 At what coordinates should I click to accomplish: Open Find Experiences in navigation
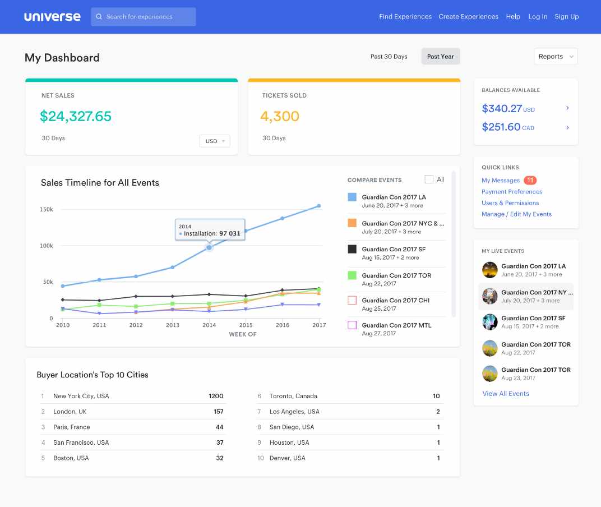tap(405, 17)
